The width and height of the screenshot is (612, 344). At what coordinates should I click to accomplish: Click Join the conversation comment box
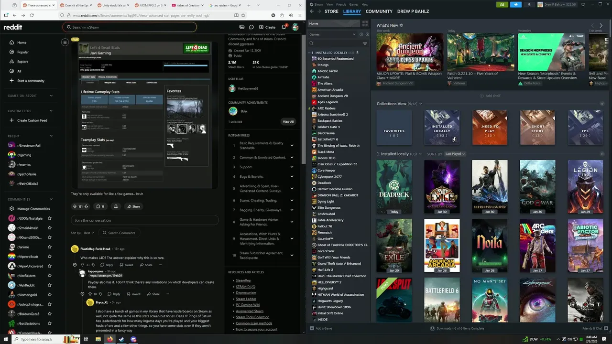[144, 220]
